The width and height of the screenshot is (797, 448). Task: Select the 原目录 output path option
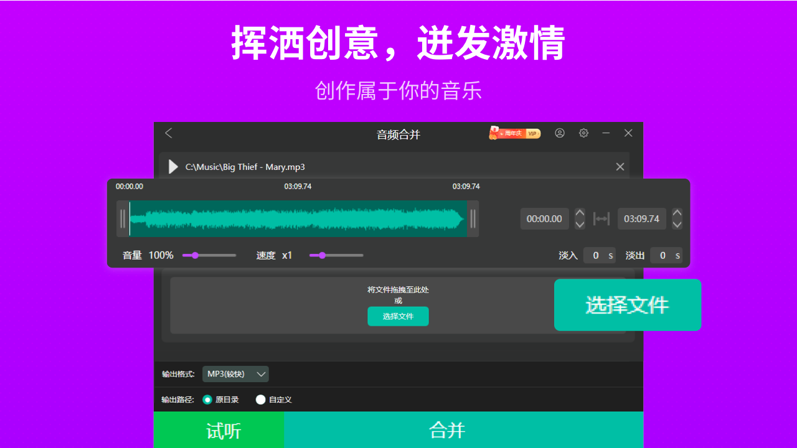(x=207, y=399)
